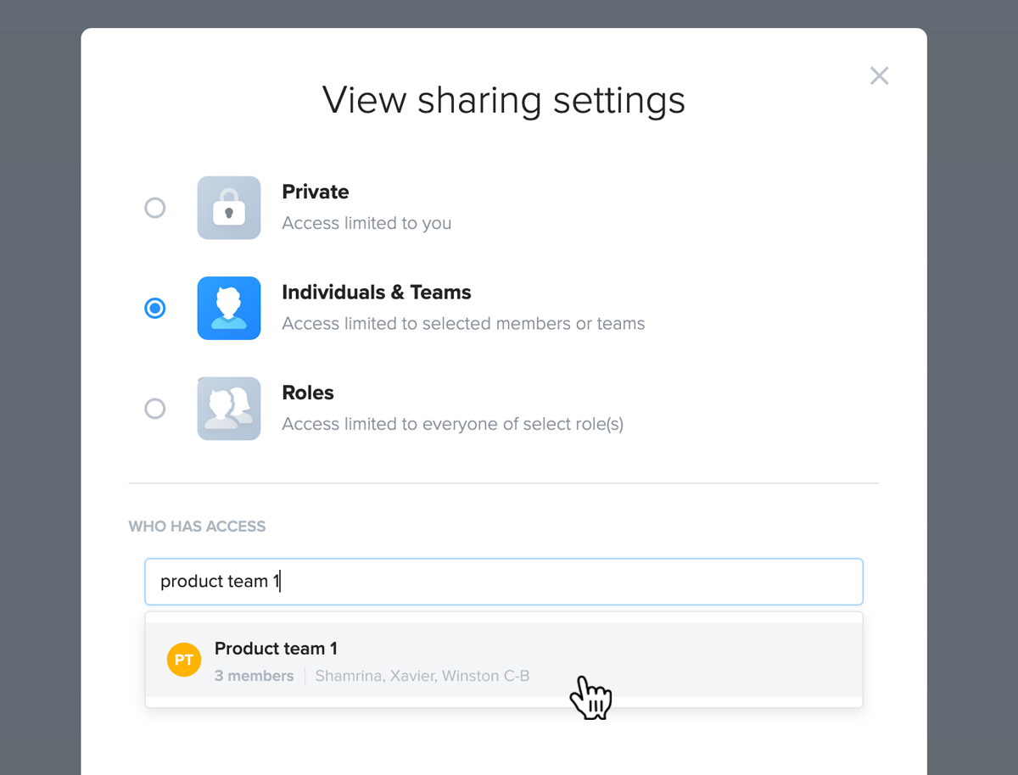Screen dimensions: 1018x775
Task: Select the Individuals & Teams radio button
Action: (155, 309)
